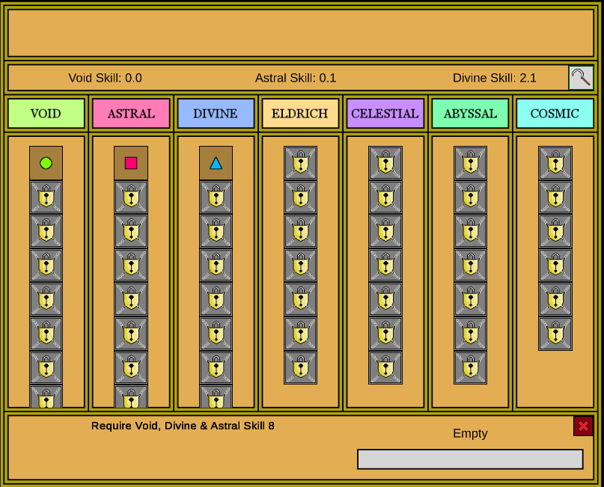
Task: Dismiss the requirement tooltip with the red X
Action: 583,426
